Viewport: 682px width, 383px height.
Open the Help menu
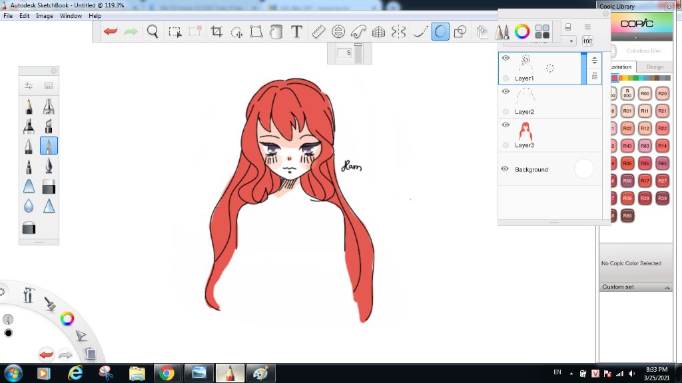point(95,16)
